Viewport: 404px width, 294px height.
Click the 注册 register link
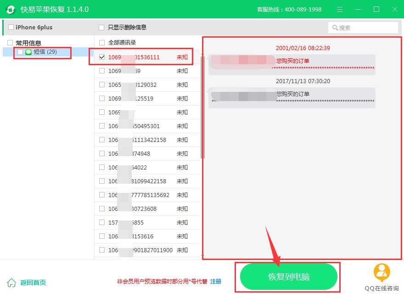click(216, 281)
